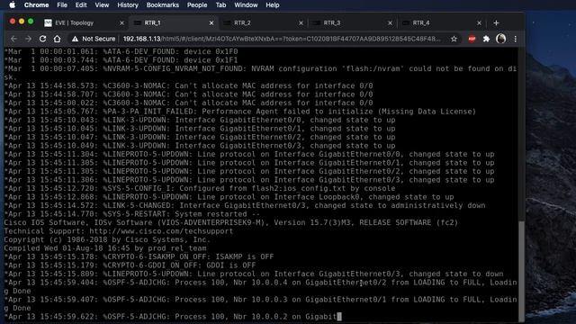Click the CRYPTO-6-ISAKMP_ON_OFF log line
576x324 pixels.
coord(139,256)
